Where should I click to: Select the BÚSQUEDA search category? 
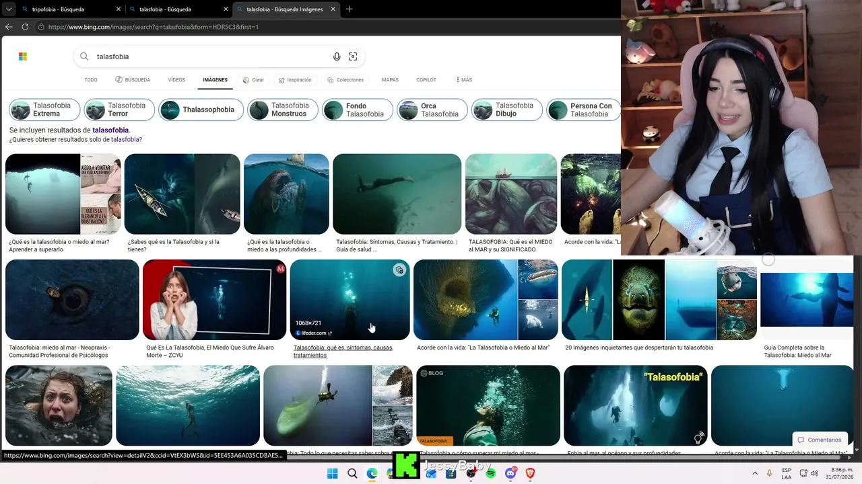click(133, 80)
